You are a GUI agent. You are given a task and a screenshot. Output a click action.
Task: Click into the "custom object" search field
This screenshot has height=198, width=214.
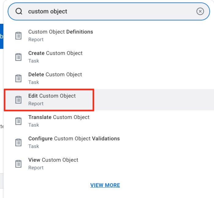click(x=107, y=12)
